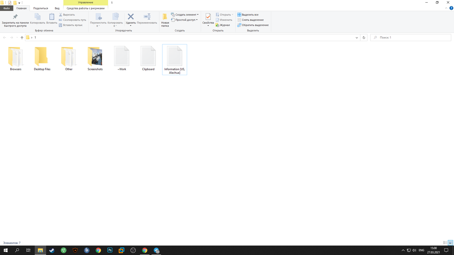
Task: Select the Browsers folder
Action: click(16, 59)
